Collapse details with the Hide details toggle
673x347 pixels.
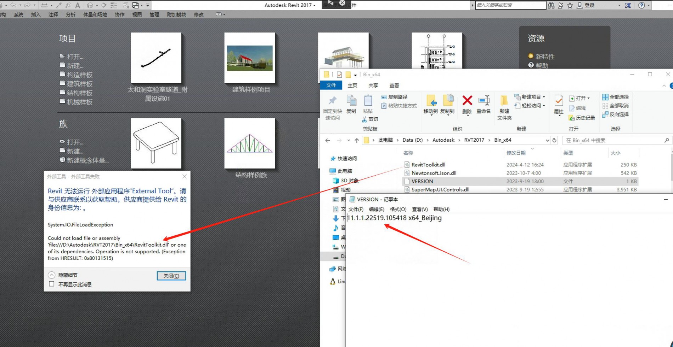52,275
